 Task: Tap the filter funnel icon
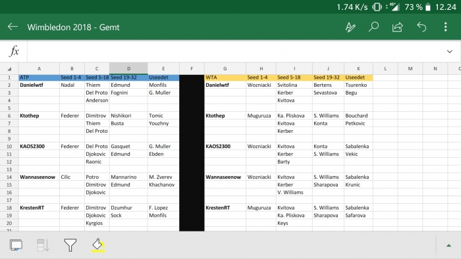pos(70,245)
